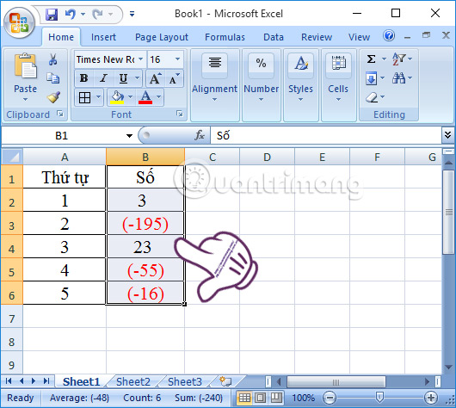Select the Data ribbon tab
Viewport: 456px width, 408px height.
pyautogui.click(x=274, y=37)
